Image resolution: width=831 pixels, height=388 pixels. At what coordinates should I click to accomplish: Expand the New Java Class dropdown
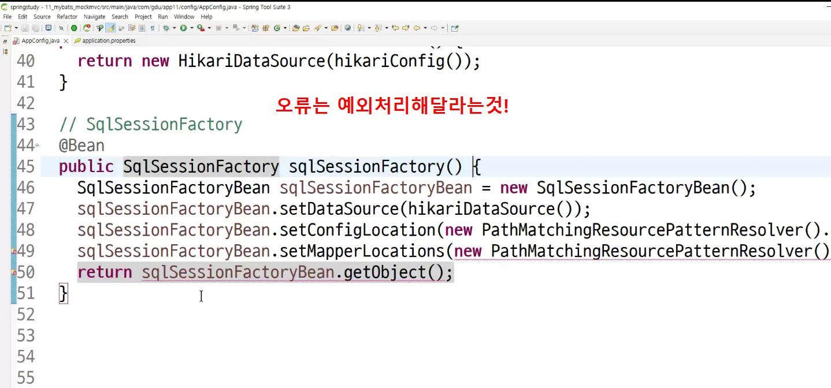pyautogui.click(x=285, y=28)
